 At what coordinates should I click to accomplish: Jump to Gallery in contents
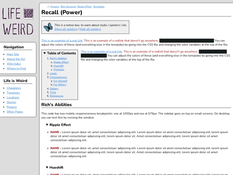(x=54, y=89)
